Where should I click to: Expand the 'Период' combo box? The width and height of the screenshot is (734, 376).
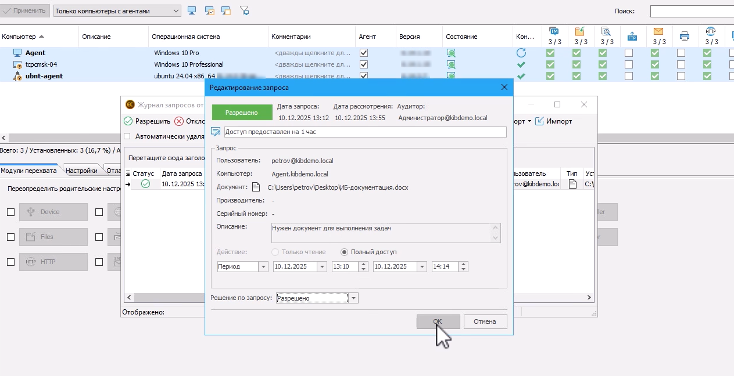(x=263, y=267)
